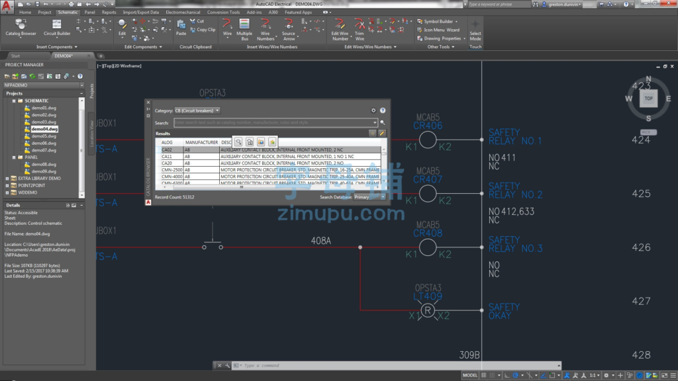Launch the Symbol Builder

437,21
